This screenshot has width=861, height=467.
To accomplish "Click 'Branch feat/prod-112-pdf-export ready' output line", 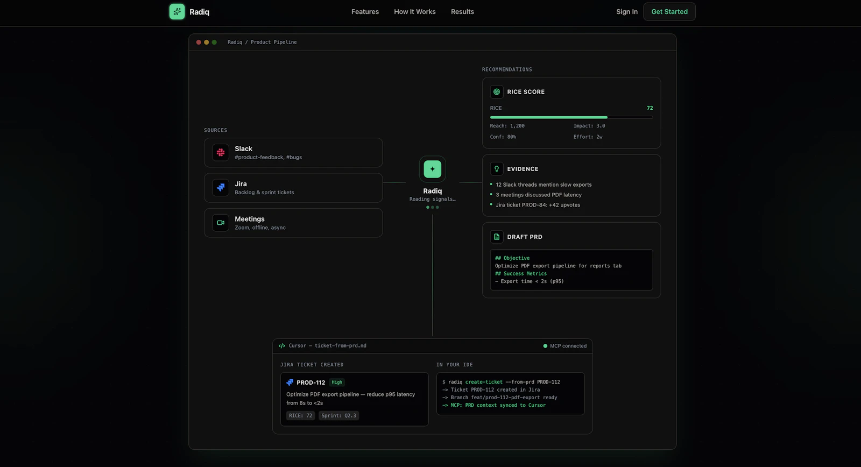I will 499,398.
